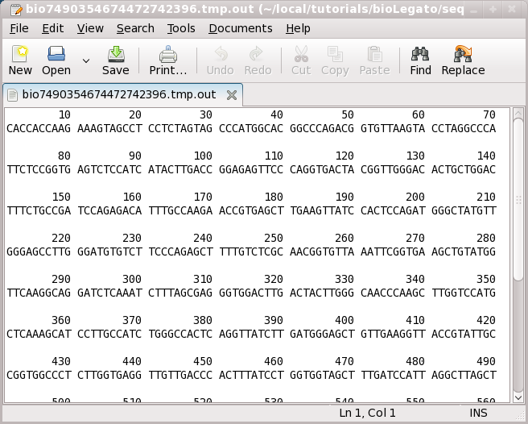Open the Tools menu

181,28
